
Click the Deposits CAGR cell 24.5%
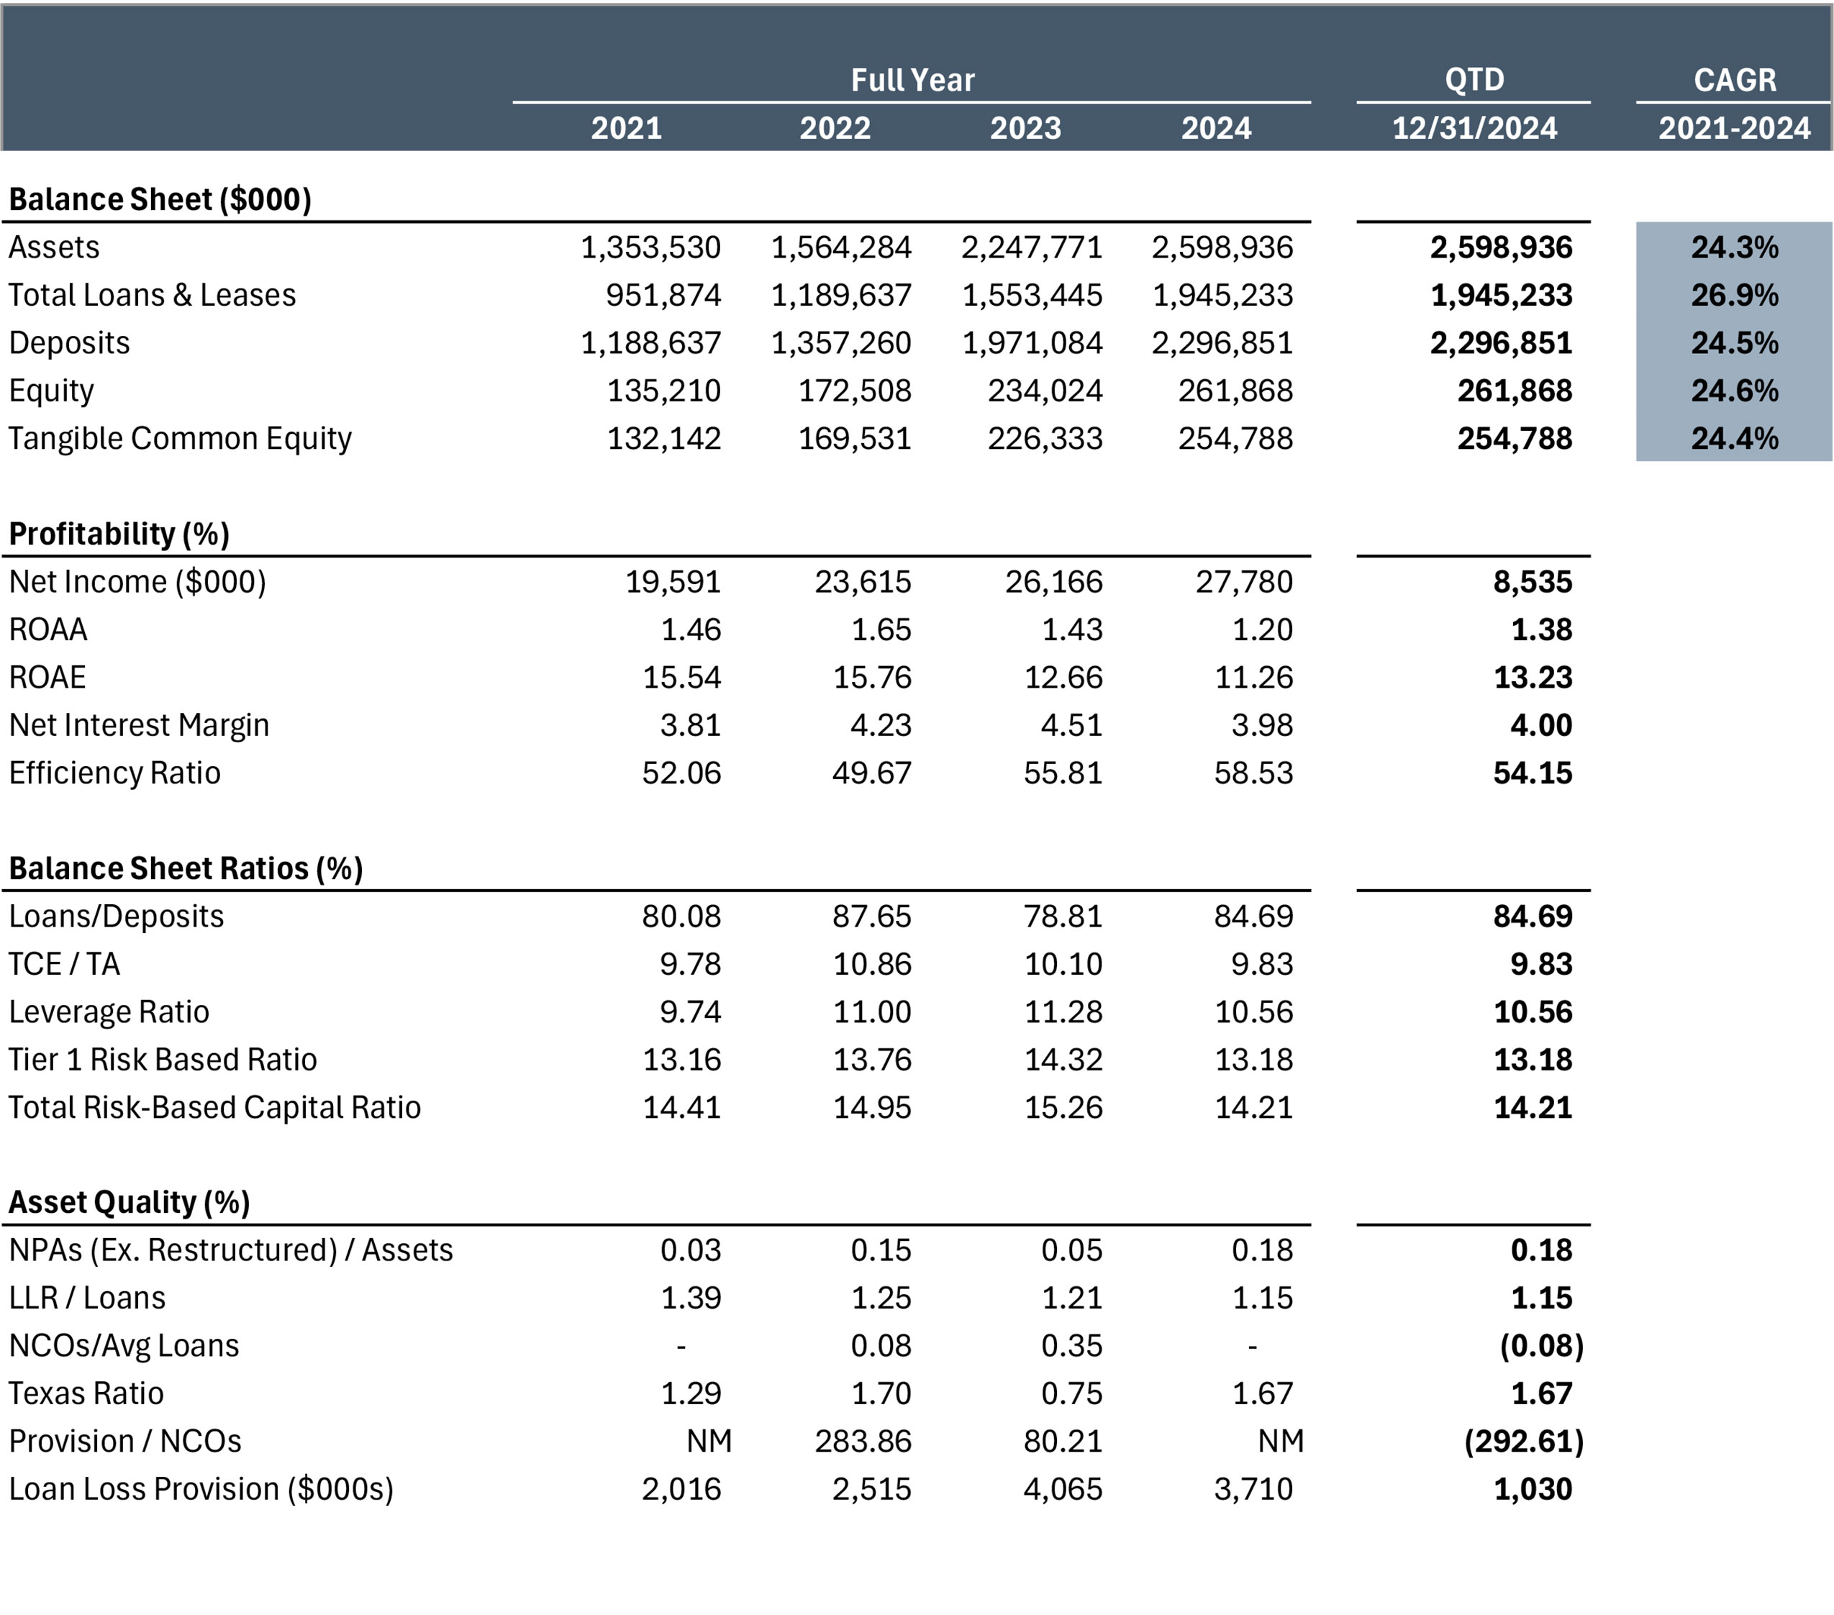(1735, 342)
